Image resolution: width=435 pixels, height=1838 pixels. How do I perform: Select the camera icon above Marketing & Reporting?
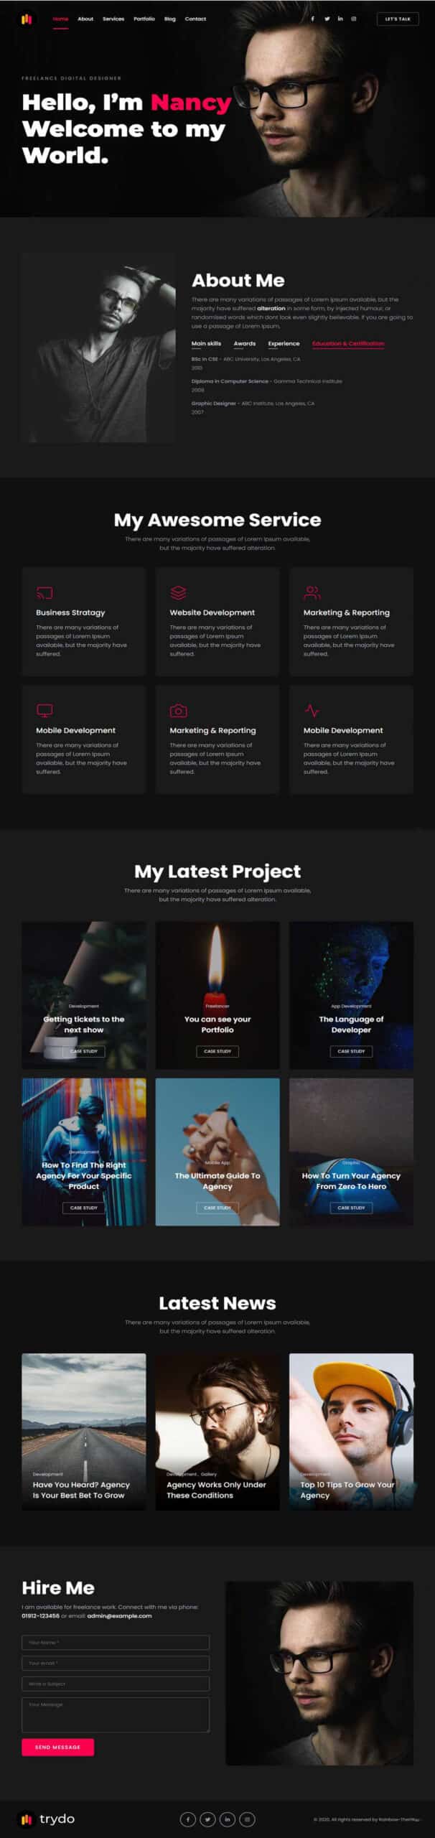coord(178,710)
